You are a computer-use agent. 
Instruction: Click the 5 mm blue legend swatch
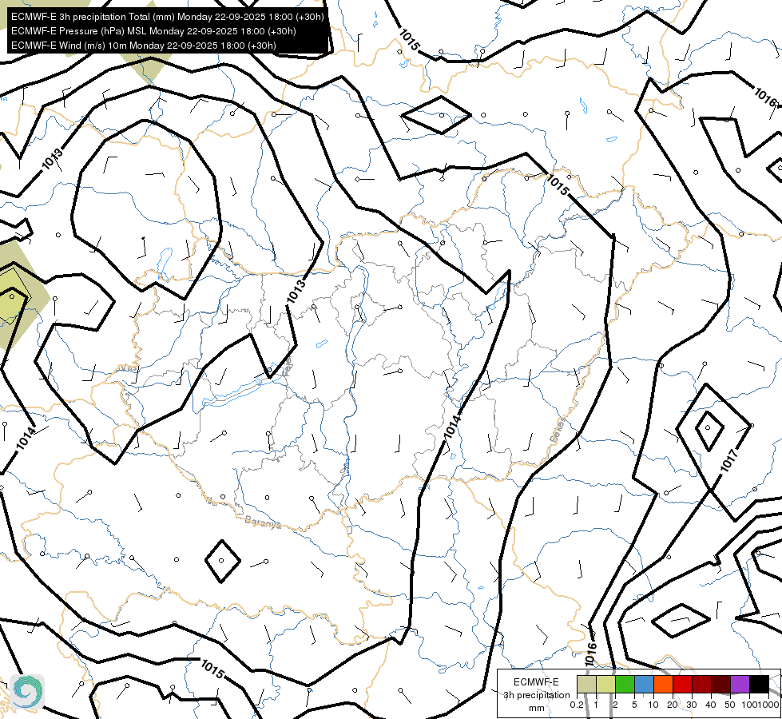pos(644,685)
